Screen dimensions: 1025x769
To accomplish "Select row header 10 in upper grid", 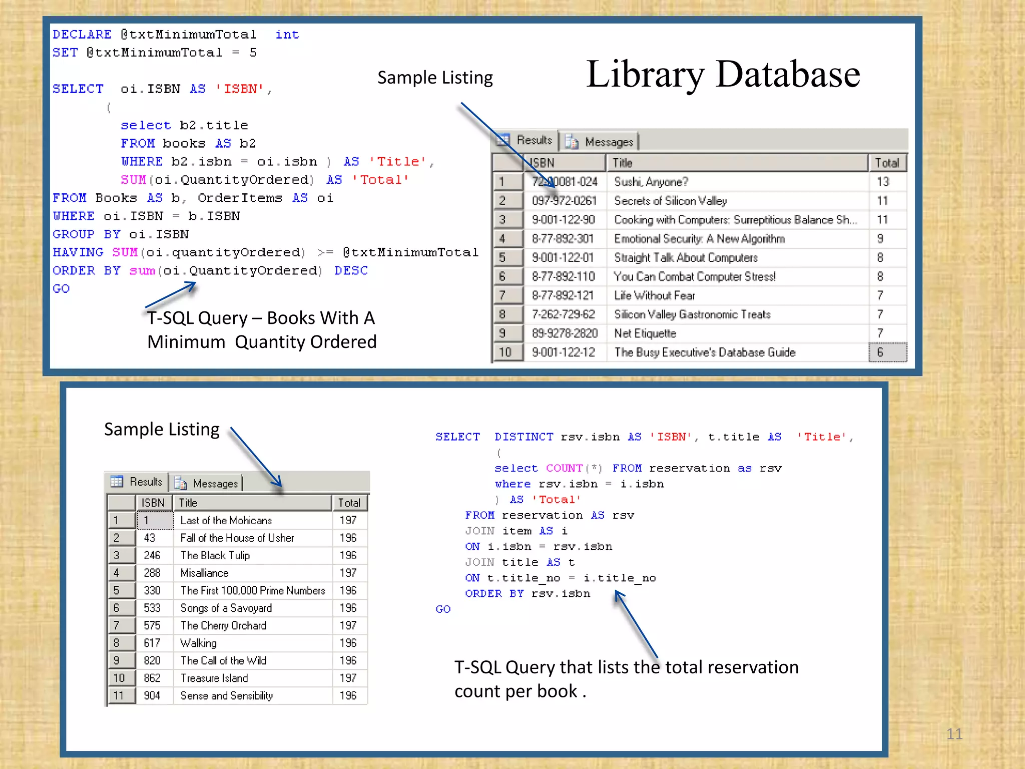I will click(508, 352).
